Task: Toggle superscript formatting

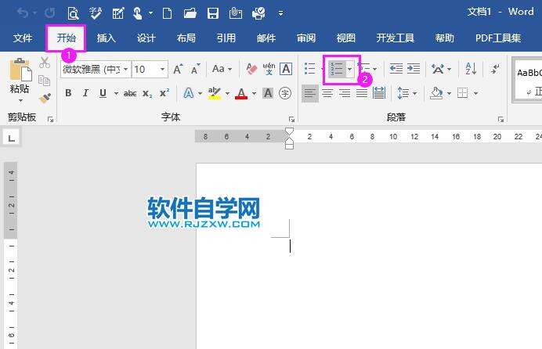Action: 164,93
